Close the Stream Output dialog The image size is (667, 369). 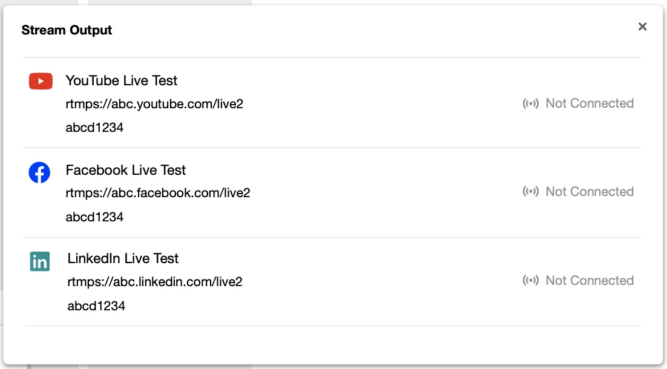(642, 27)
